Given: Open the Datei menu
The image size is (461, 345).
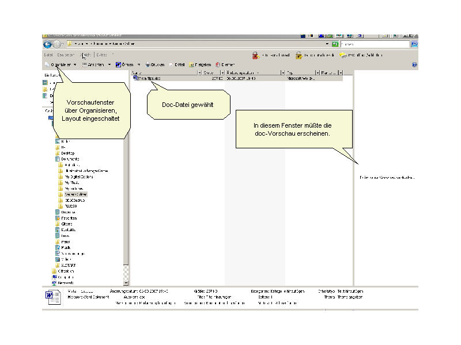Looking at the screenshot, I should [48, 55].
